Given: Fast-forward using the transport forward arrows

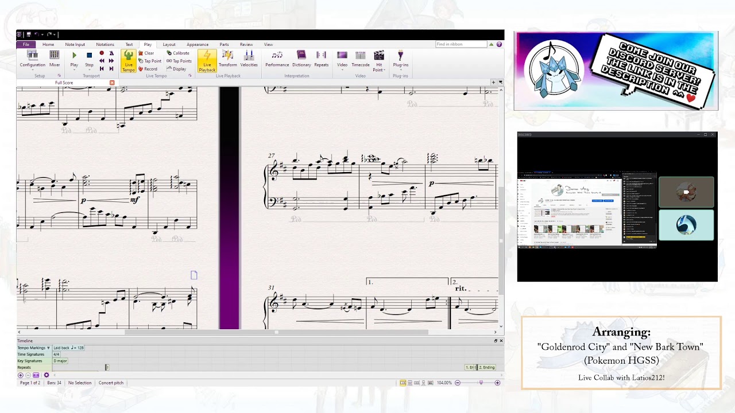Looking at the screenshot, I should (x=111, y=60).
